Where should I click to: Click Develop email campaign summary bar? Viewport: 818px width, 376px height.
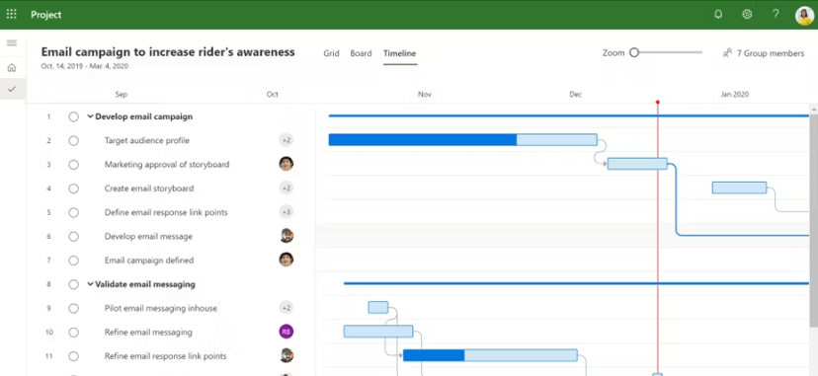pos(569,115)
